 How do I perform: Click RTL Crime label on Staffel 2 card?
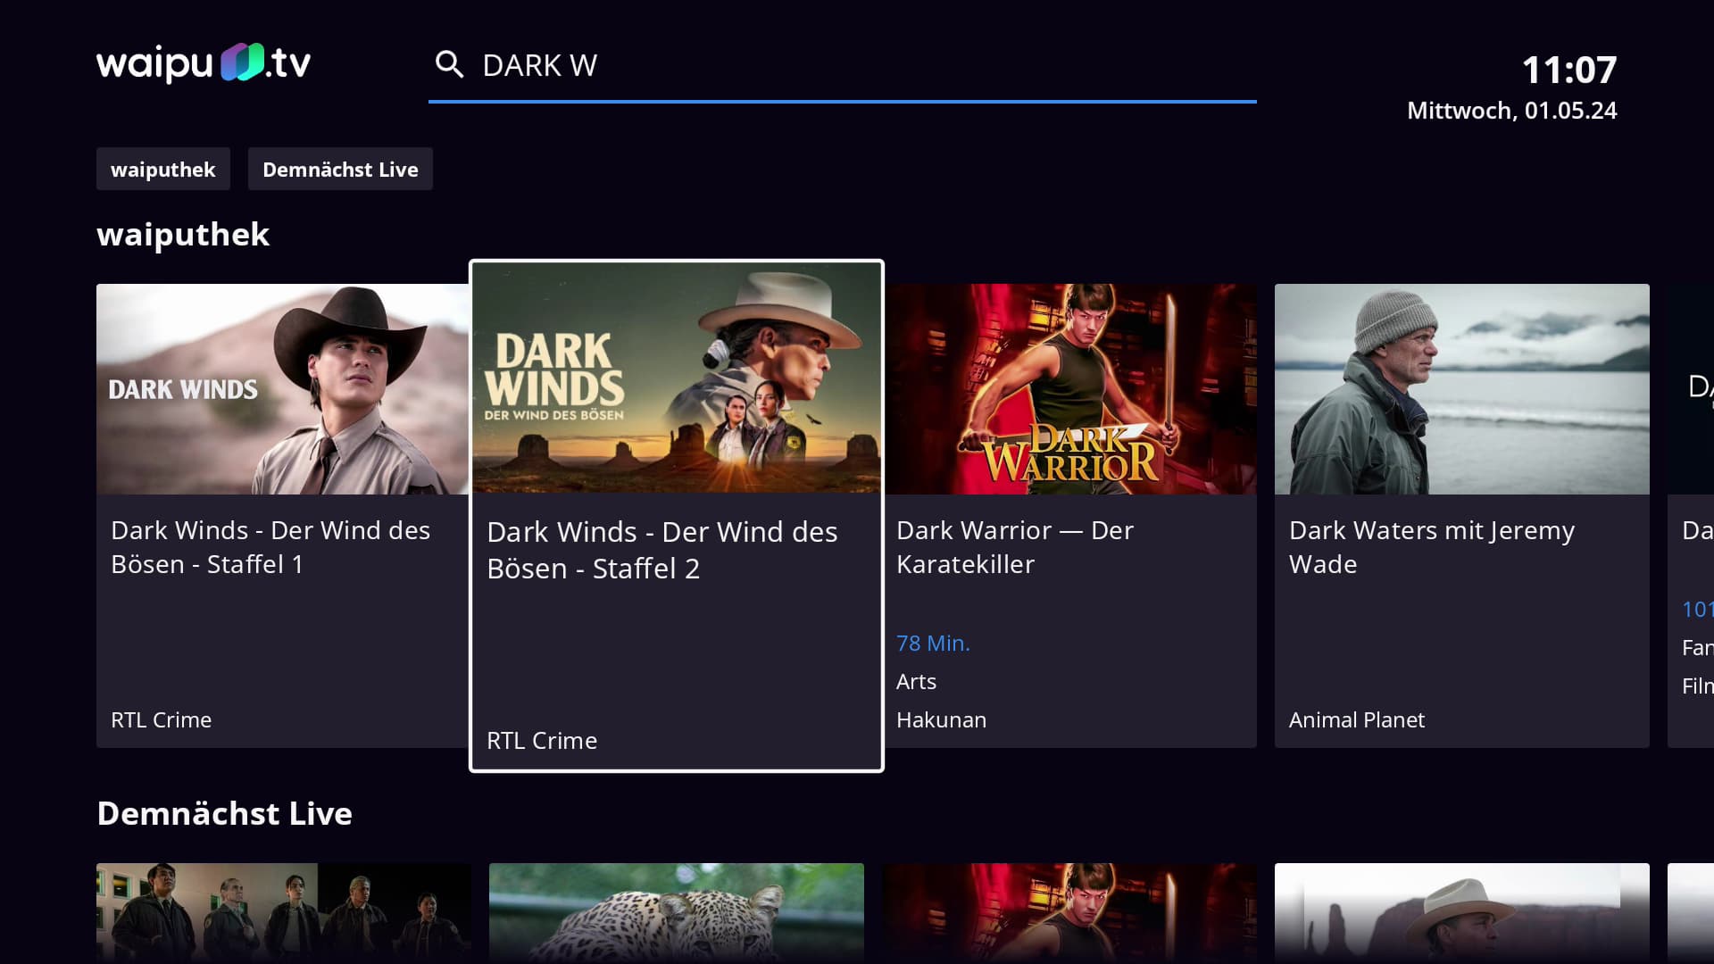(542, 740)
